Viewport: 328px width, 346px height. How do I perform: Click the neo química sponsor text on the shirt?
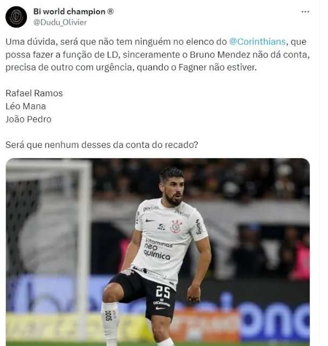157,249
